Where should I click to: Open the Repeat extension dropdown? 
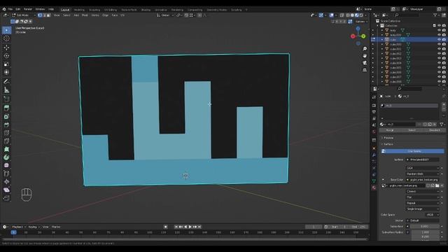423,203
